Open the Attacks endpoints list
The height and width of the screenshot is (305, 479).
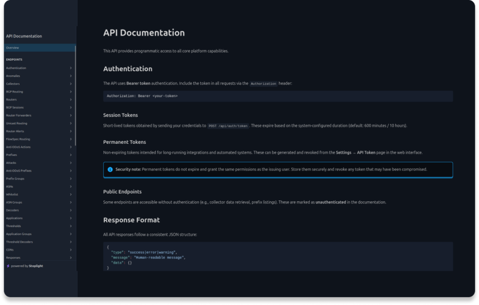11,163
